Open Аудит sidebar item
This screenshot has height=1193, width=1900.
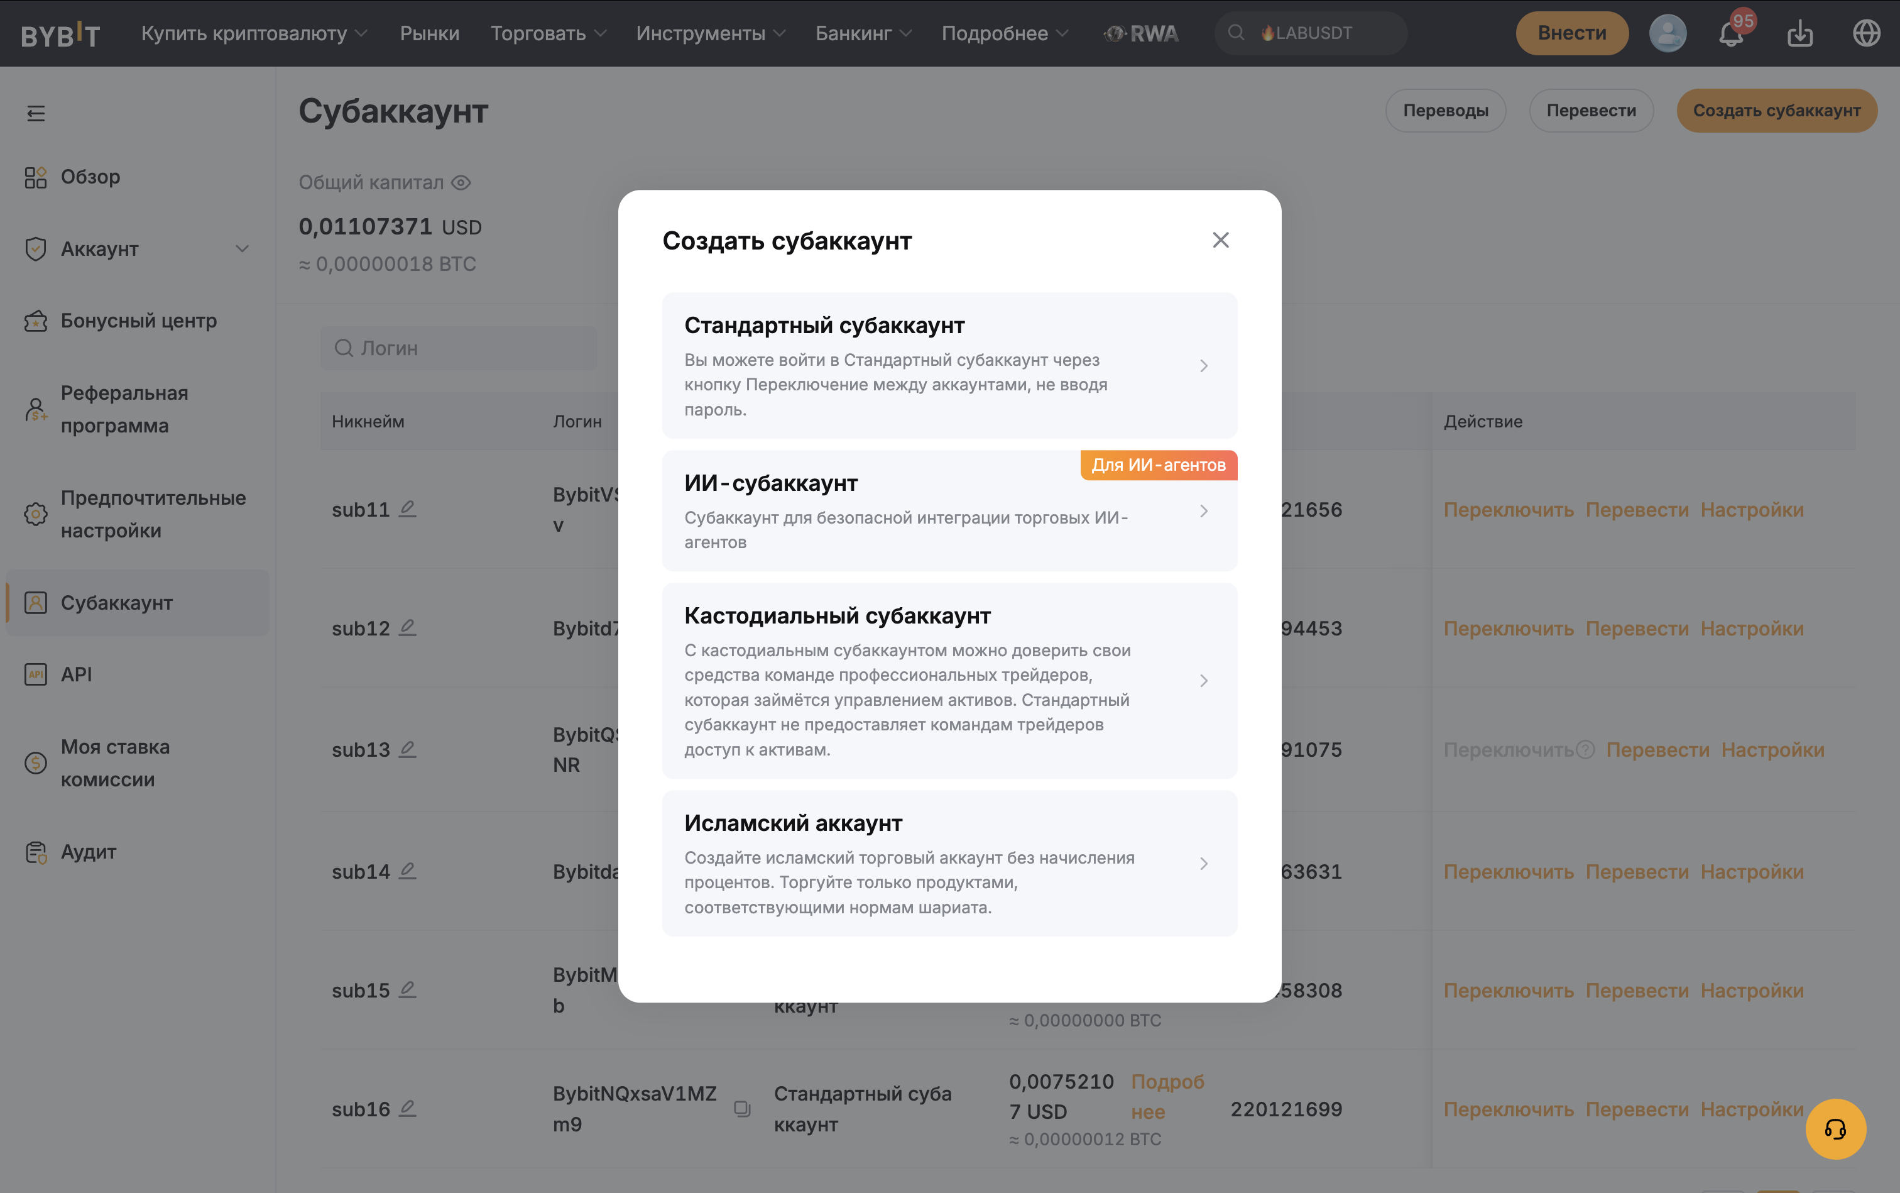pos(137,852)
